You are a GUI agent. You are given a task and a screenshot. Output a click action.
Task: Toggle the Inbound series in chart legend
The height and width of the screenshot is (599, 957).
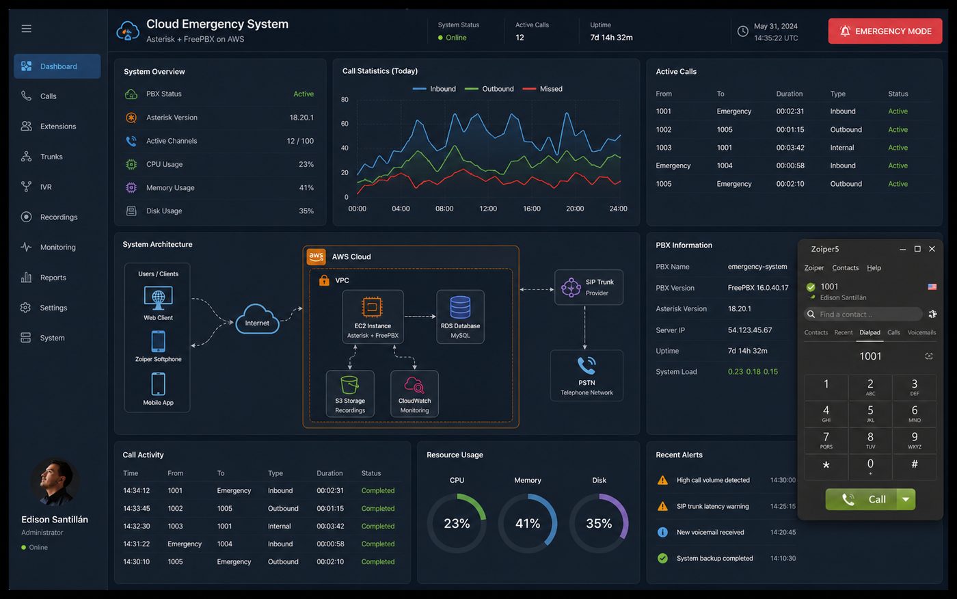(435, 89)
